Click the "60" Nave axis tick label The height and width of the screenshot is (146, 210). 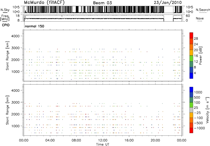[x=188, y=16]
